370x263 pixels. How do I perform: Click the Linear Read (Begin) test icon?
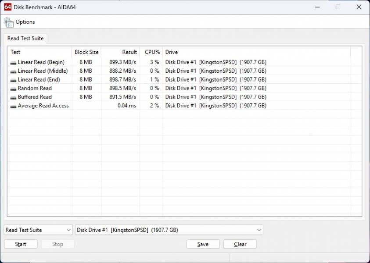click(13, 62)
